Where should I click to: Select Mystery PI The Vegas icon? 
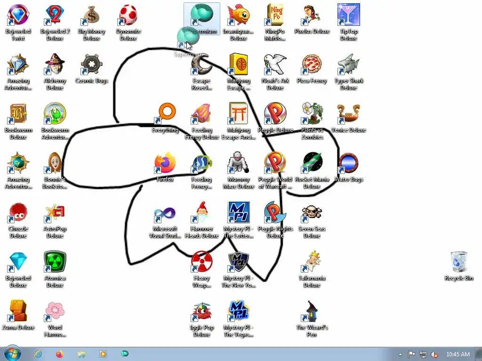tap(239, 319)
